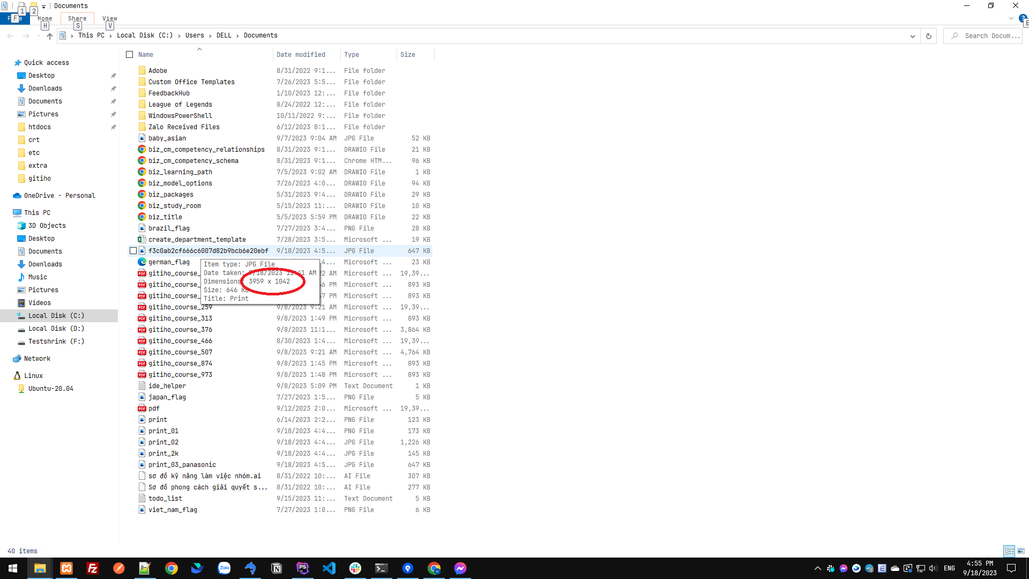Open Windows Start menu

[13, 568]
